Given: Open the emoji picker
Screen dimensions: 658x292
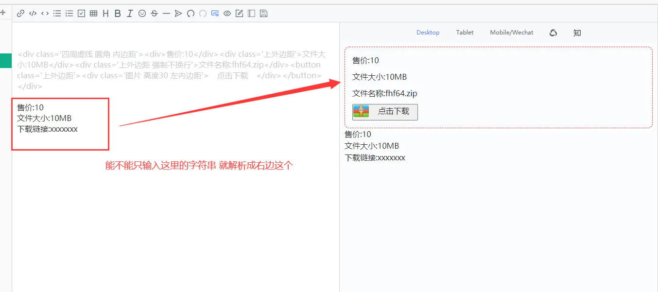Looking at the screenshot, I should click(142, 14).
